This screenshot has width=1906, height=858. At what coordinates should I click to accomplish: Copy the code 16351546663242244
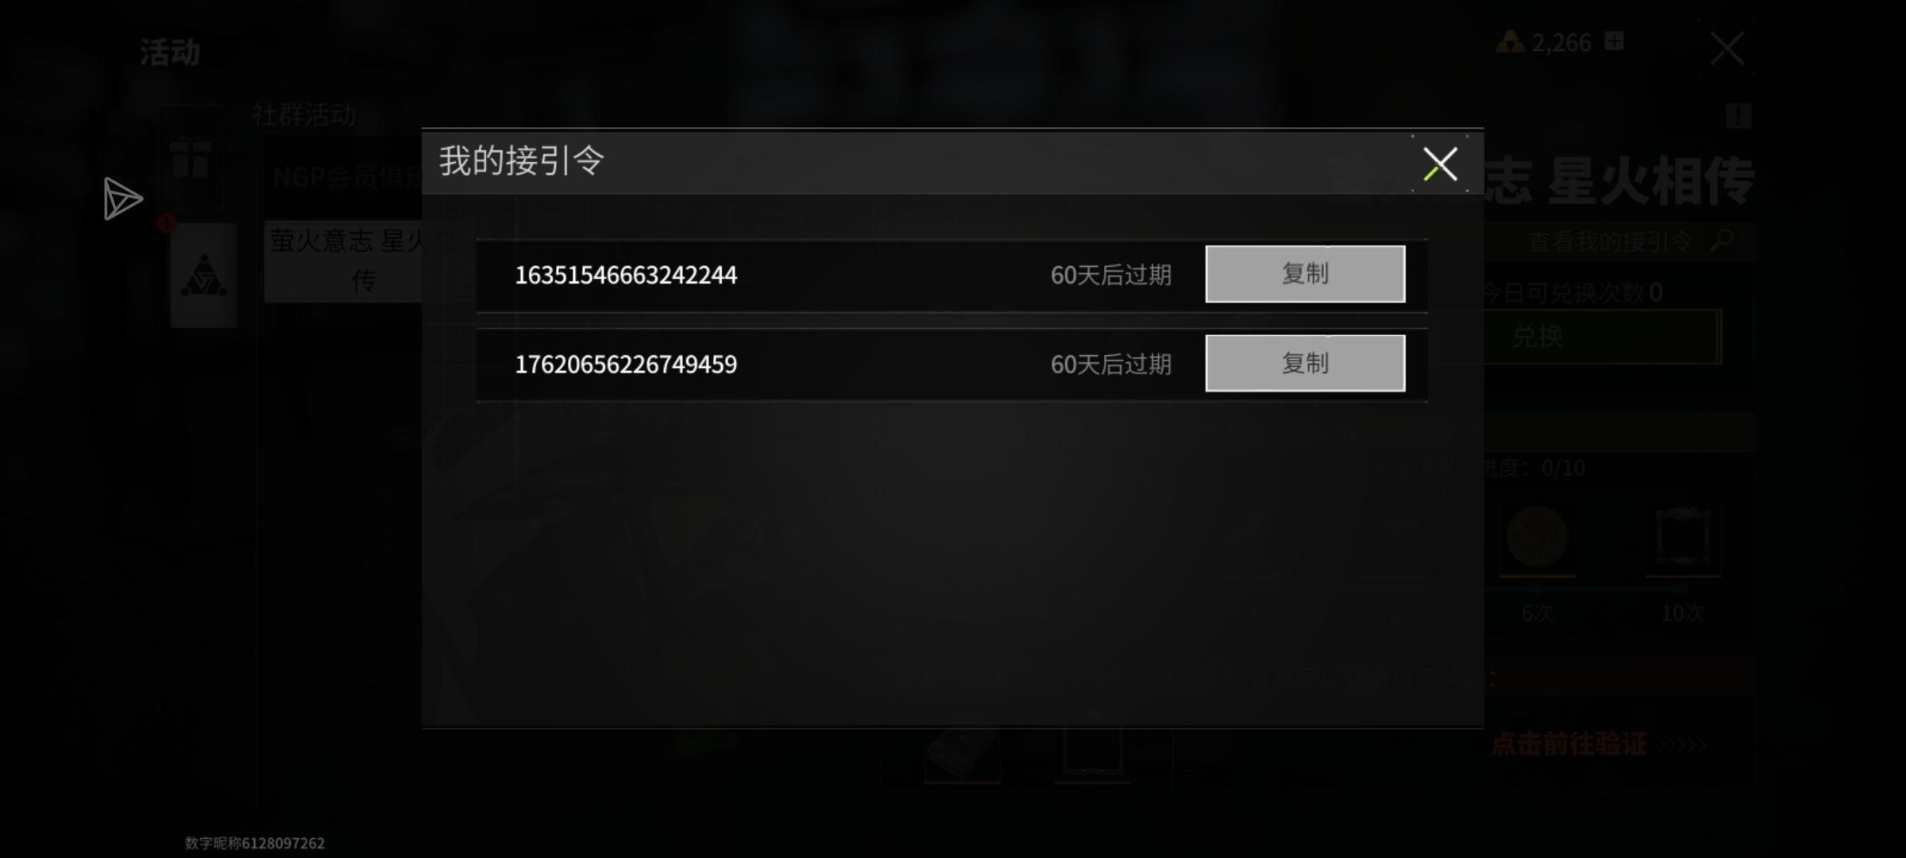1305,274
